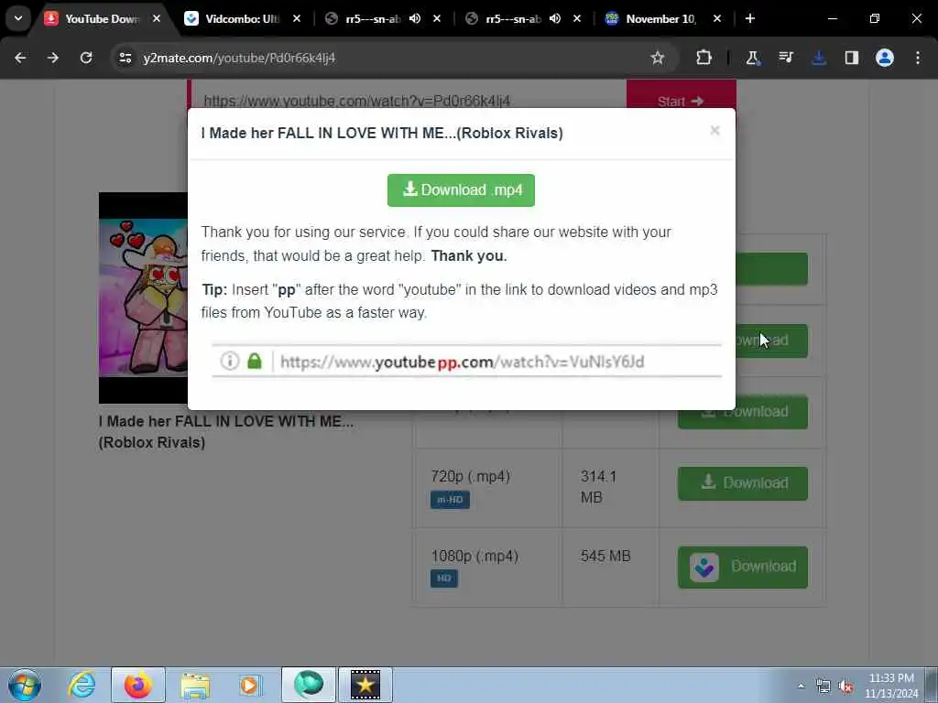
Task: Open a new browser tab with the plus button
Action: 750,18
